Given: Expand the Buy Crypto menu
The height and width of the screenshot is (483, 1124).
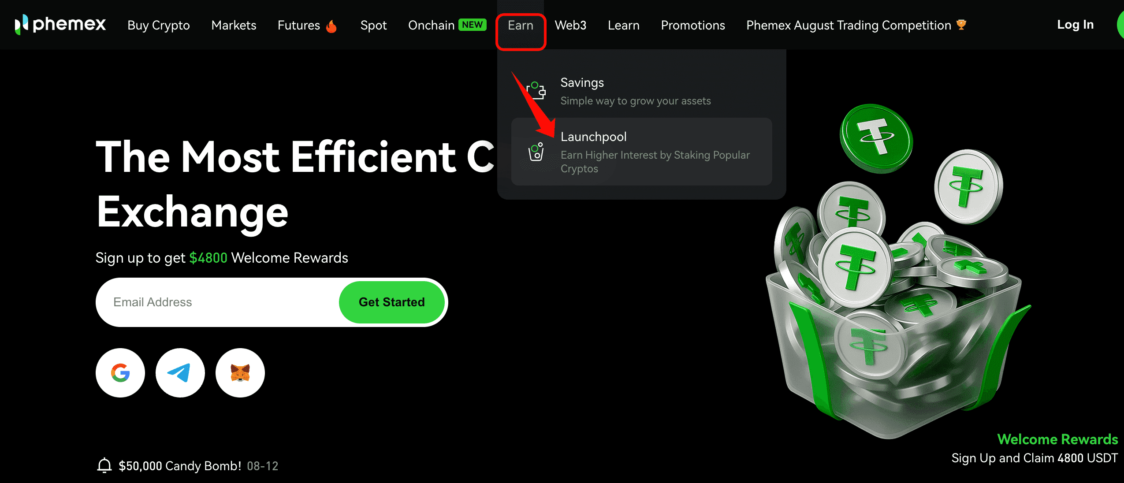Looking at the screenshot, I should coord(159,26).
